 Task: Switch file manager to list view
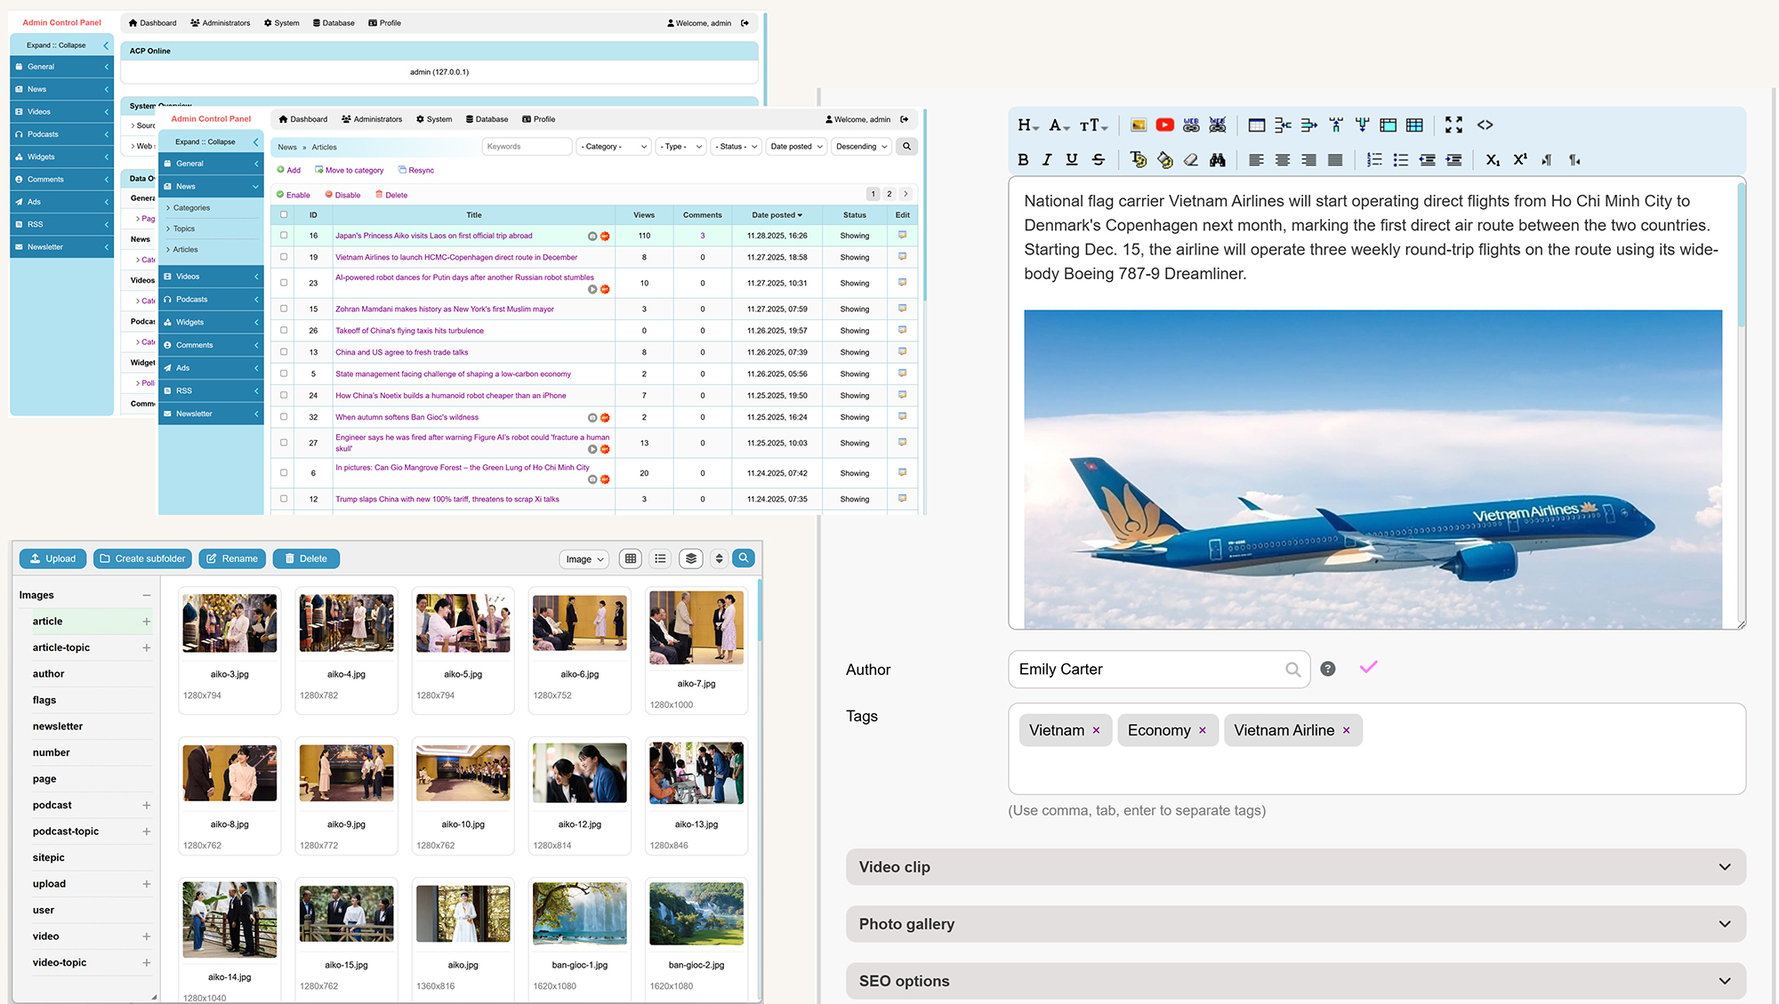[660, 558]
